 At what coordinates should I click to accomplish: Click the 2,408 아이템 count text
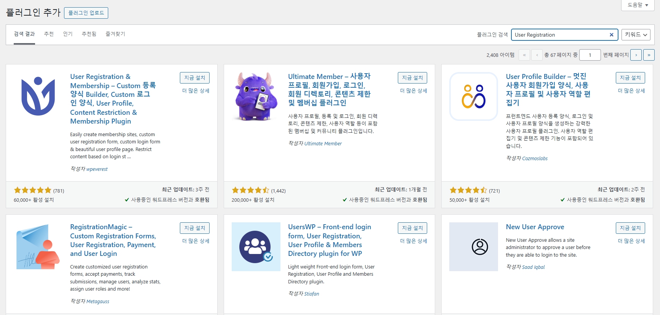[500, 55]
